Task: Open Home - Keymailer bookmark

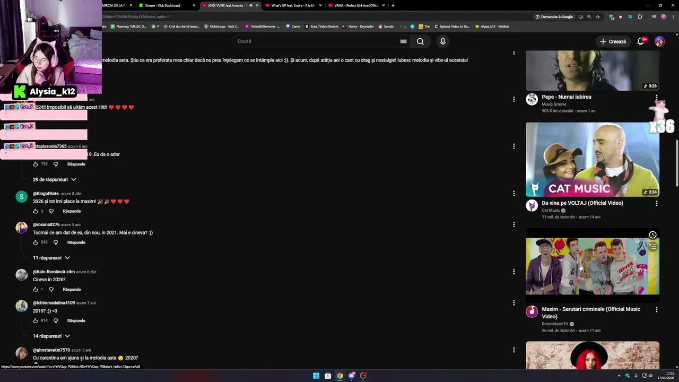Action: 359,27
